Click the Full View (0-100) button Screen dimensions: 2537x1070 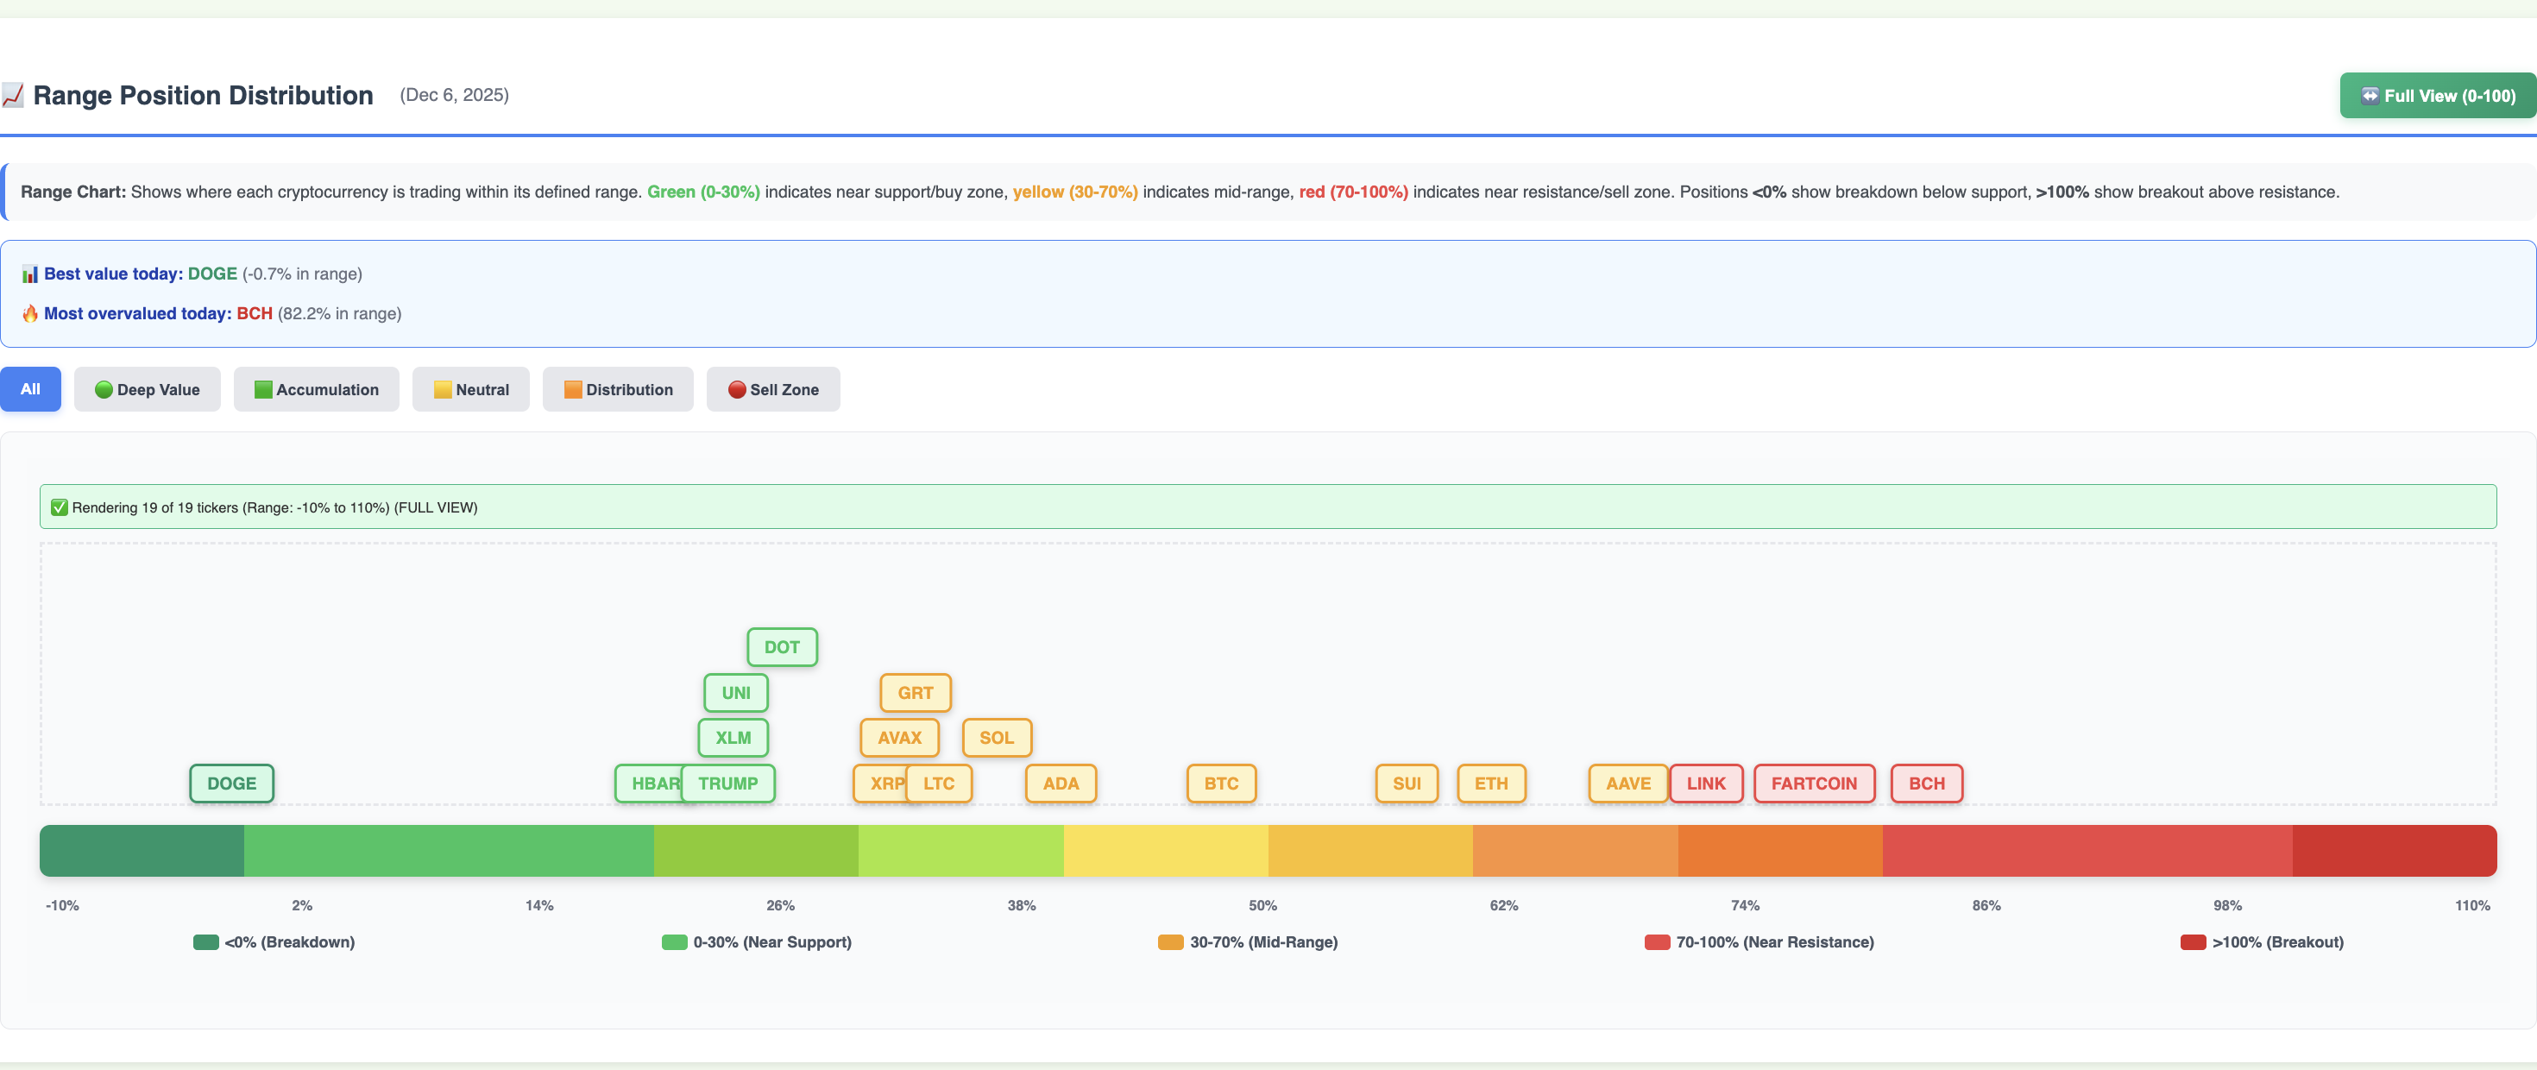pyautogui.click(x=2438, y=96)
